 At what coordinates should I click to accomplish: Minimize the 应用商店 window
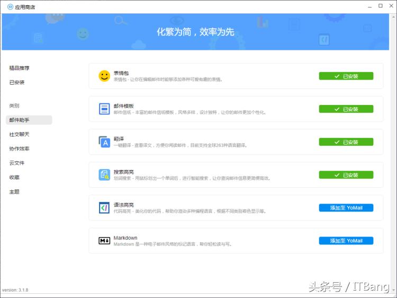point(369,6)
